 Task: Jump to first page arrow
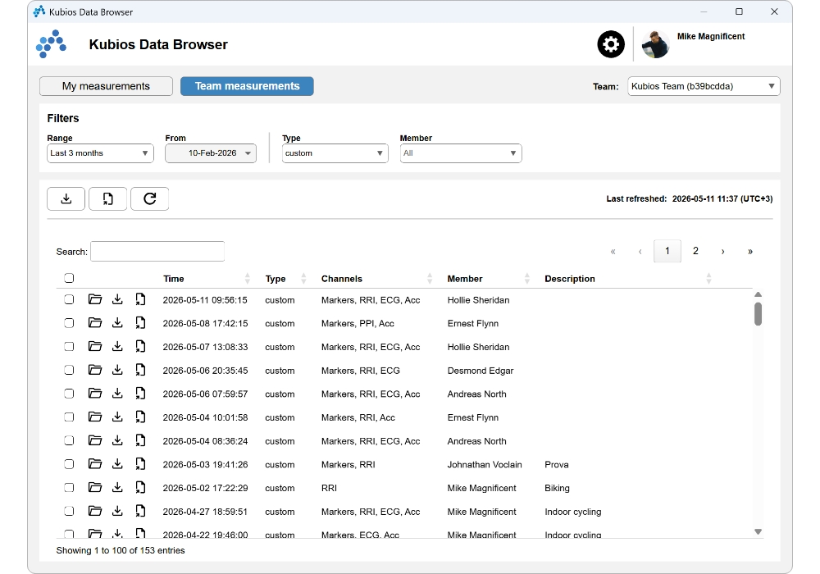pyautogui.click(x=613, y=252)
